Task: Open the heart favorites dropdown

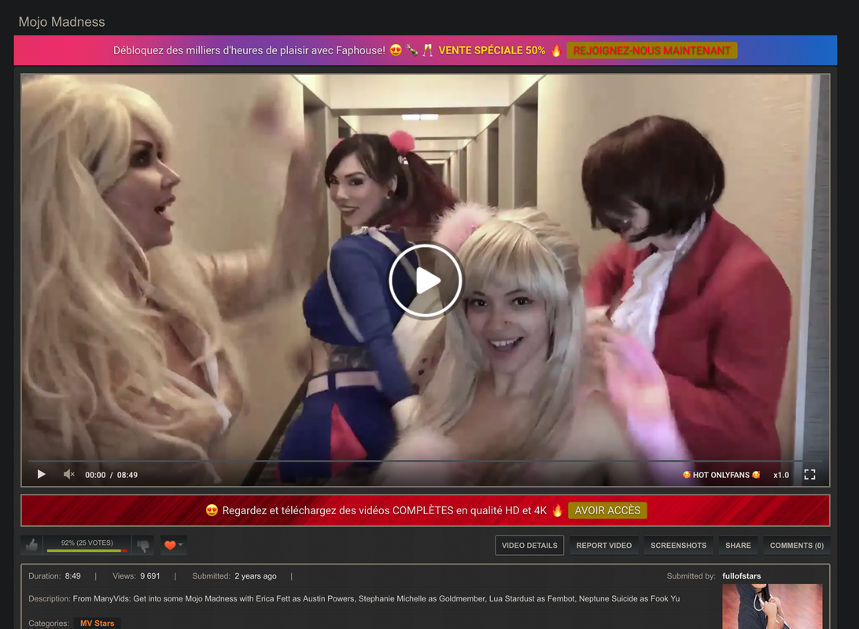Action: [173, 545]
